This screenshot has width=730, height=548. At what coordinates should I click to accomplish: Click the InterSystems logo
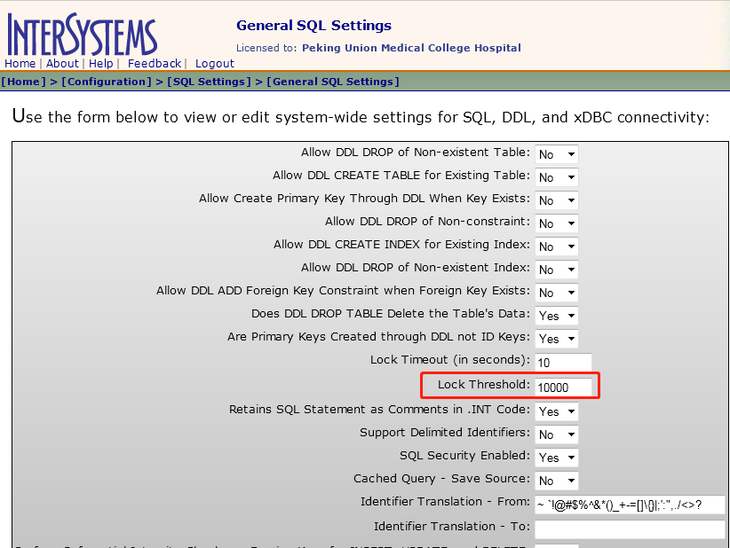(x=82, y=35)
